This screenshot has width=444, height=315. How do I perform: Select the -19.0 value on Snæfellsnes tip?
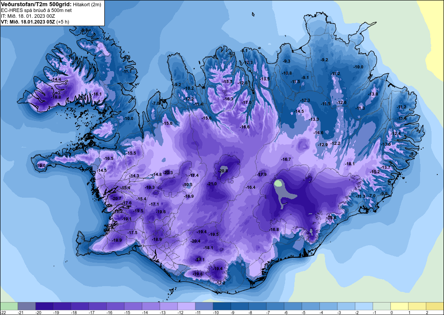coord(41,165)
